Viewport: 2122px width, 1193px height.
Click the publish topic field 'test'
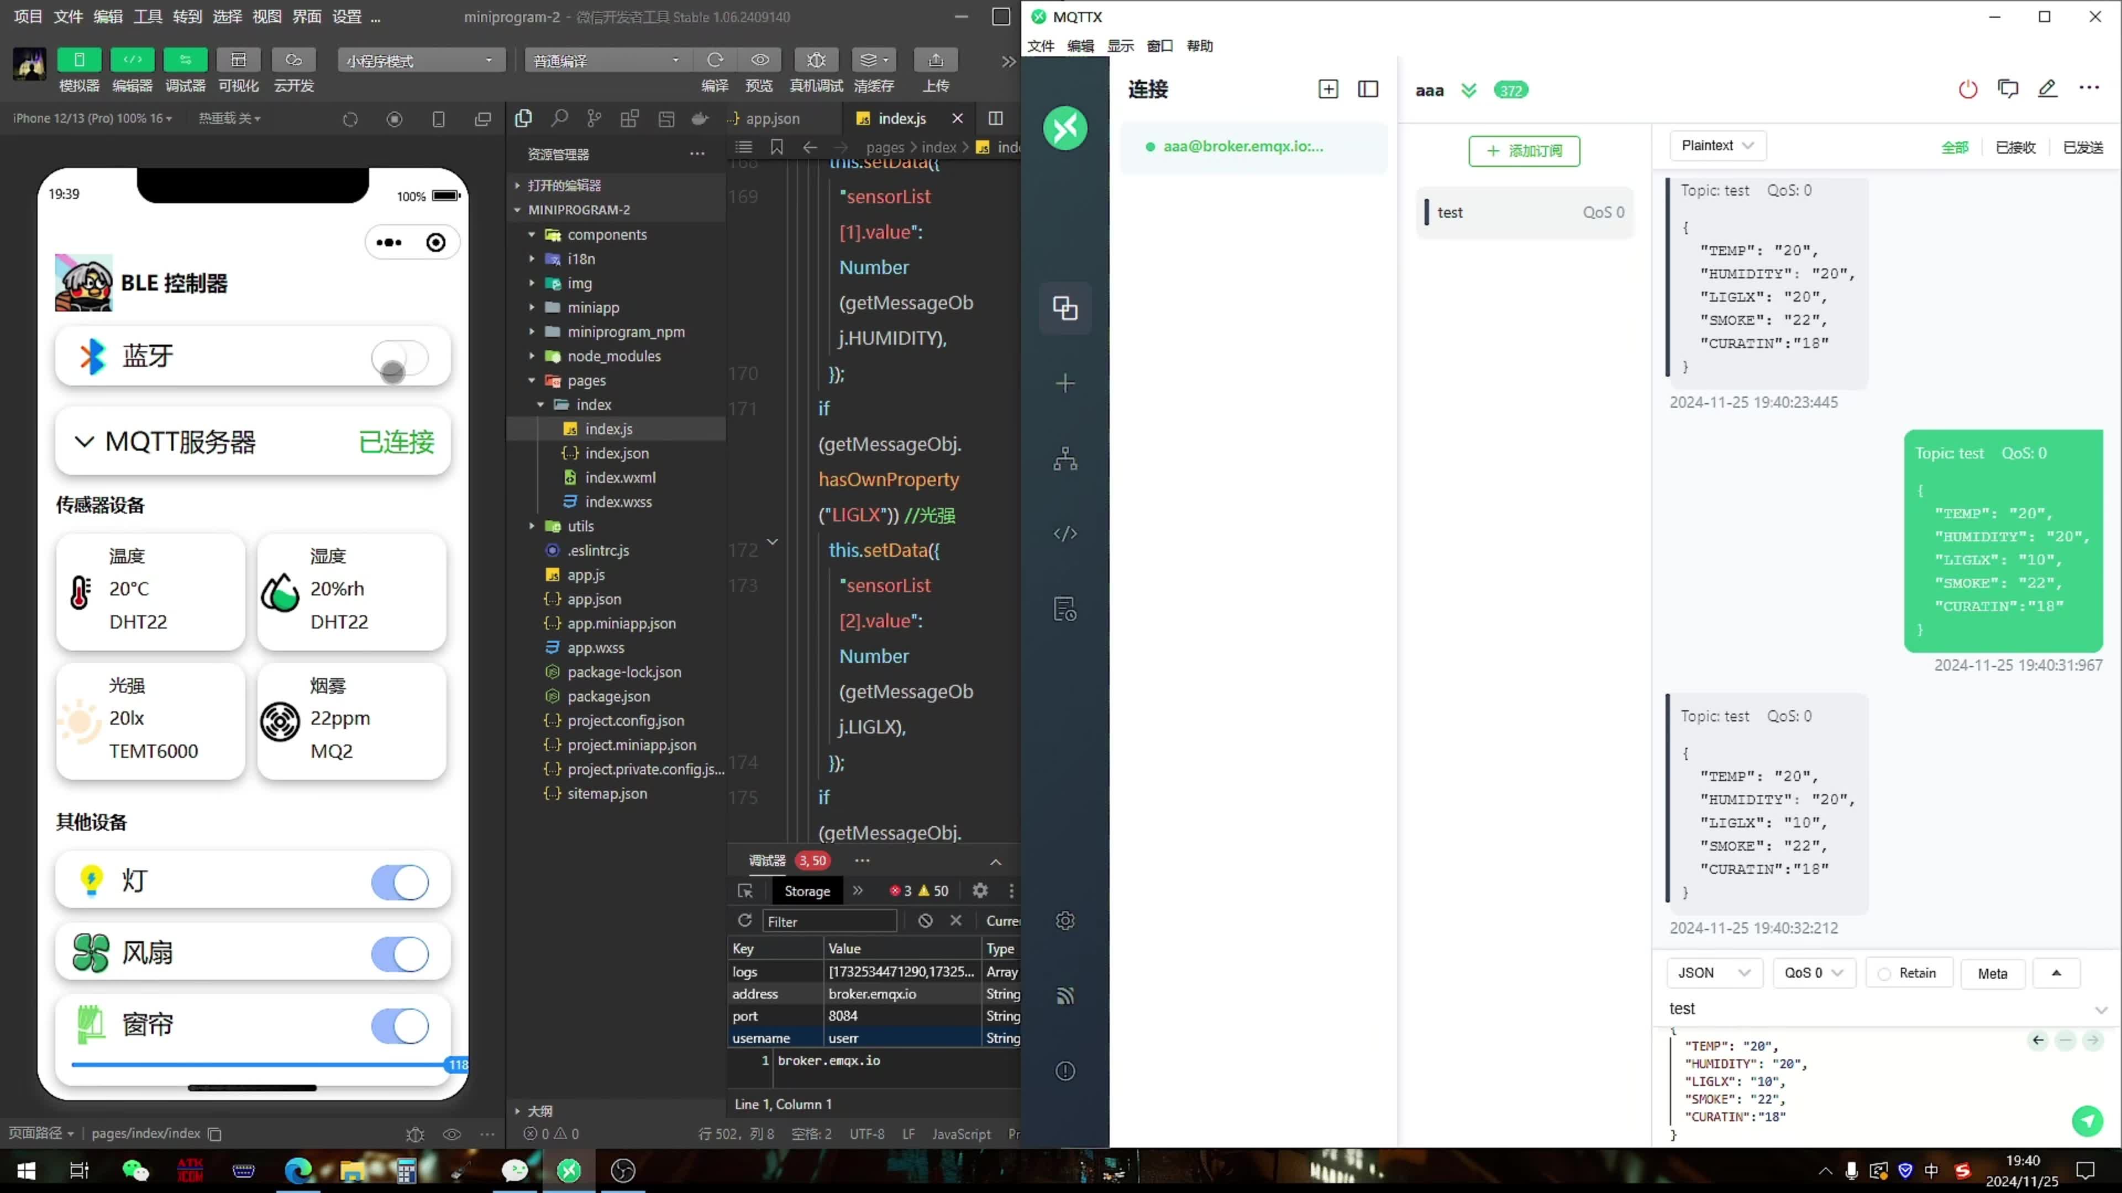[x=1878, y=1009]
